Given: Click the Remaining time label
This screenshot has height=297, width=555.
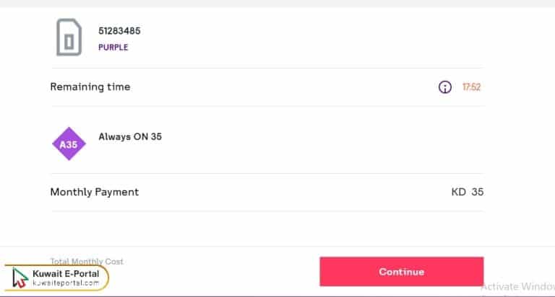Looking at the screenshot, I should (x=90, y=87).
